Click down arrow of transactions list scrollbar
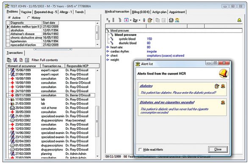The width and height of the screenshot is (249, 164). point(97,156)
